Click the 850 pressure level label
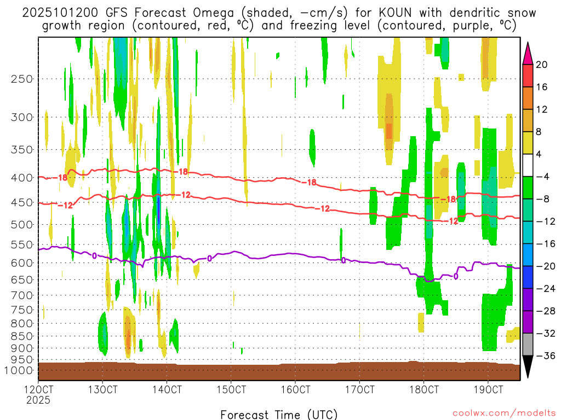Screen dimensions: 561x420 (22, 336)
